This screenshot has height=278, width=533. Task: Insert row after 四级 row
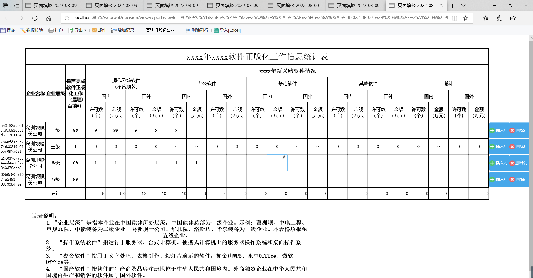point(499,163)
